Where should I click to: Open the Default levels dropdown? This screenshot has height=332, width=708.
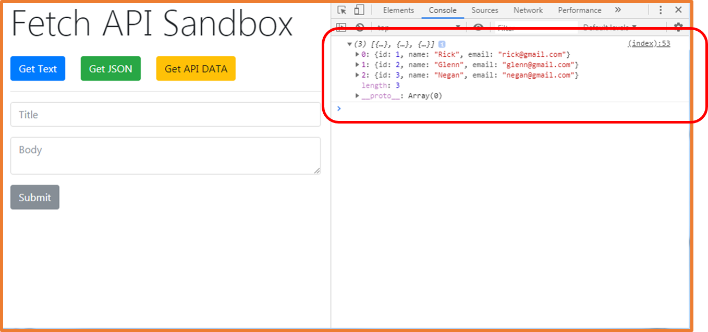[607, 27]
